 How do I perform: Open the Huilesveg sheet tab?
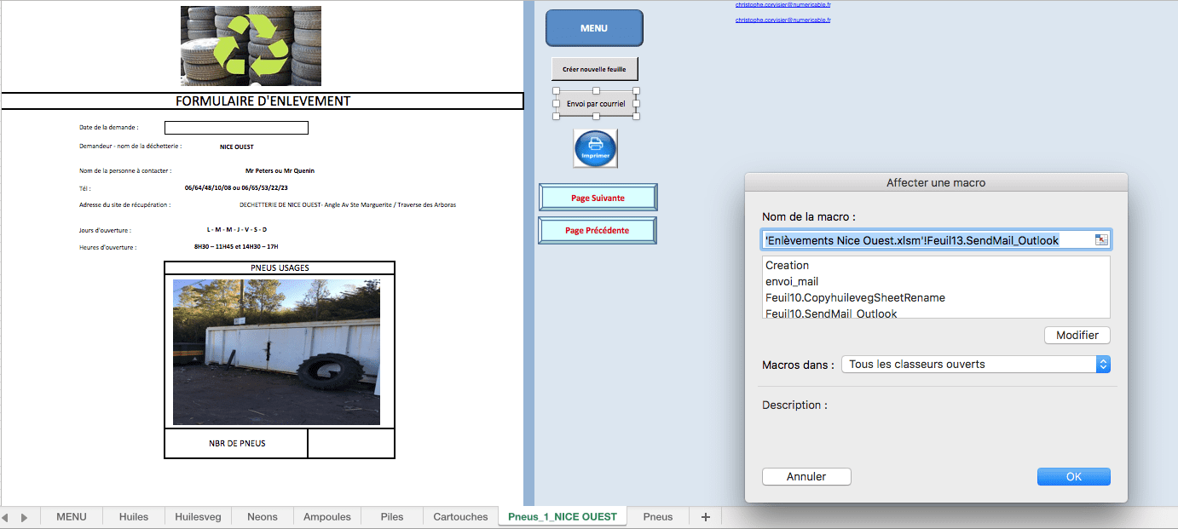(198, 517)
